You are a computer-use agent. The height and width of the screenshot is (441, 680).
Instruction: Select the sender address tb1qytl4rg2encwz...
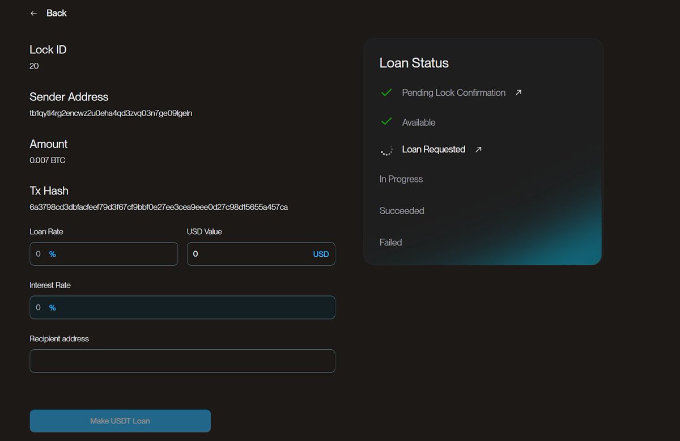[111, 113]
